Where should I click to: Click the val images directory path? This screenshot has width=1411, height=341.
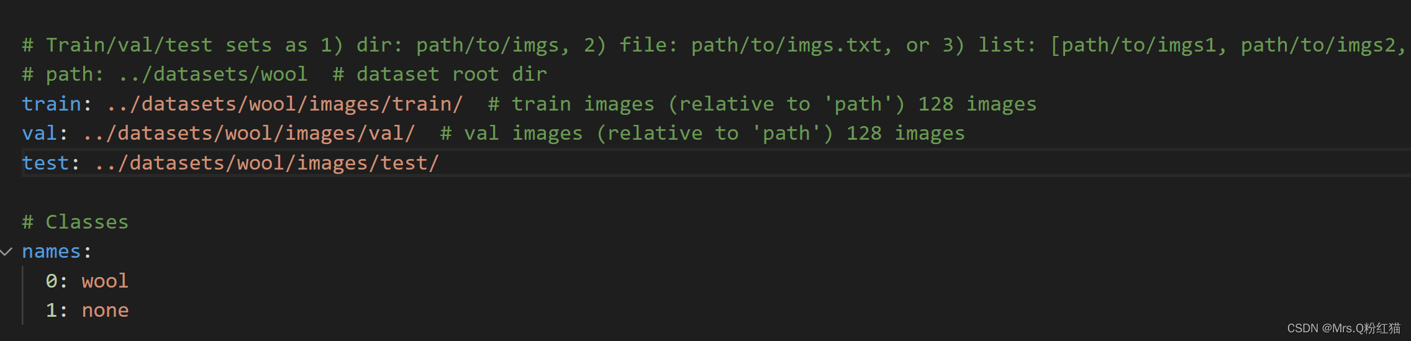249,133
